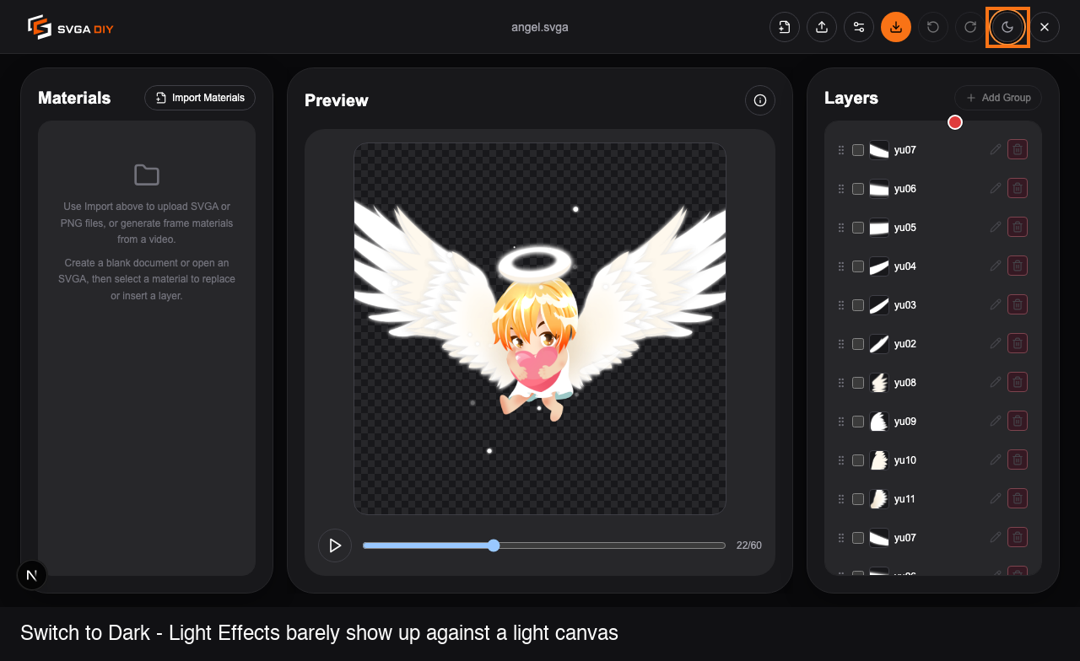Click the Add Group button
The width and height of the screenshot is (1080, 661).
point(998,98)
